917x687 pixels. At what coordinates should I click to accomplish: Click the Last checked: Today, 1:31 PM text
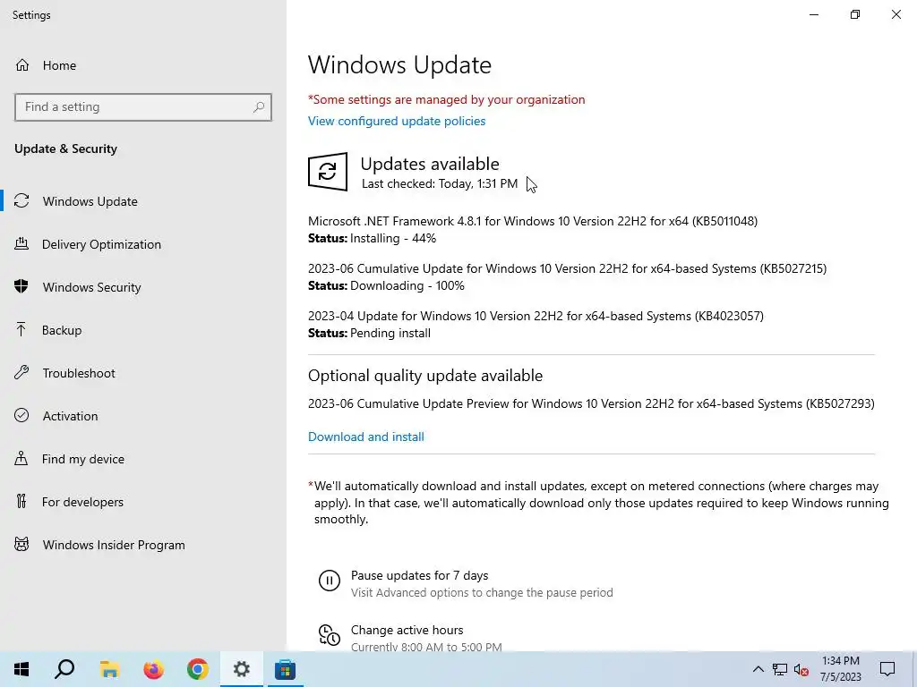coord(440,183)
